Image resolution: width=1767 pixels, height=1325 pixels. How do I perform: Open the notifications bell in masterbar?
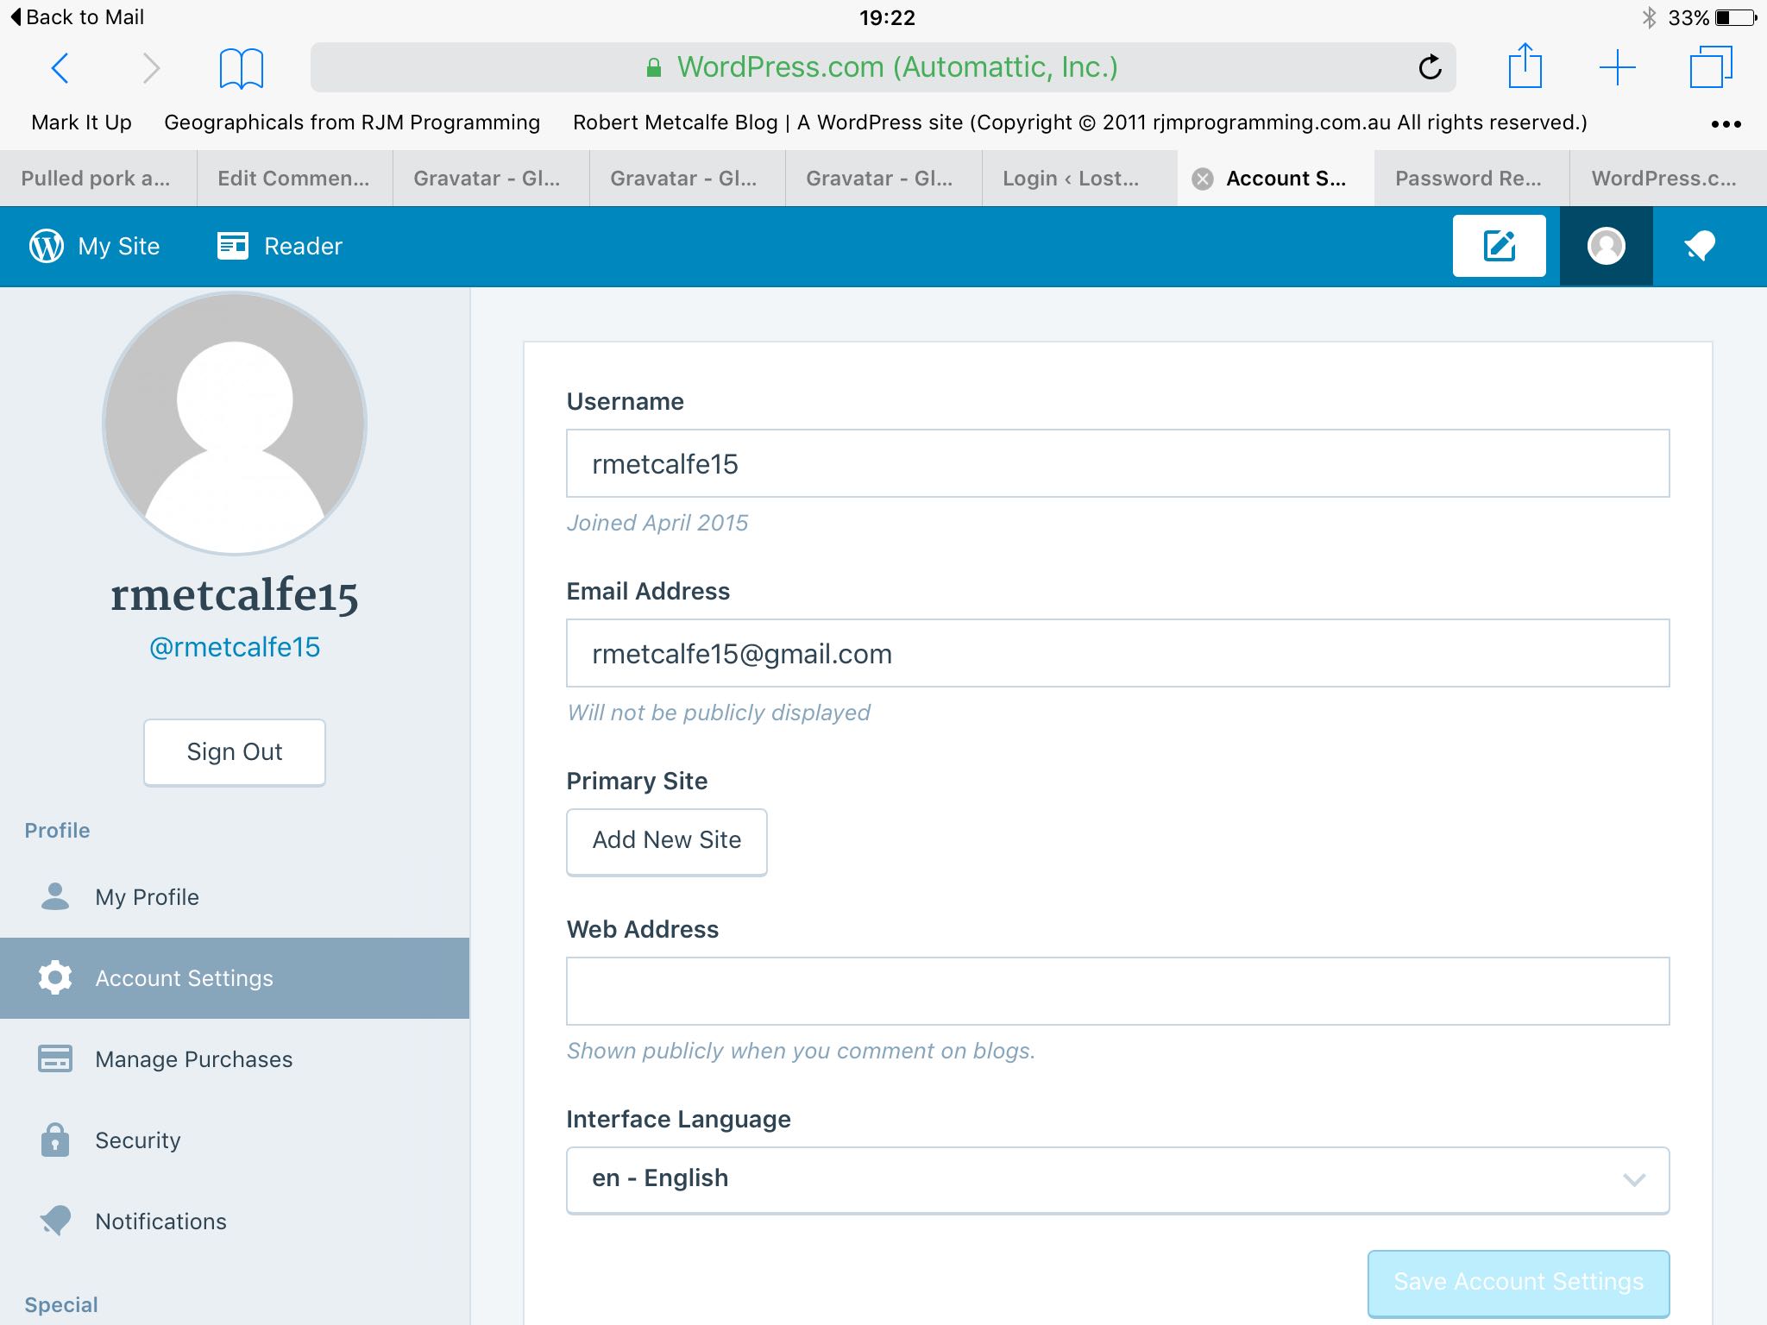point(1700,246)
